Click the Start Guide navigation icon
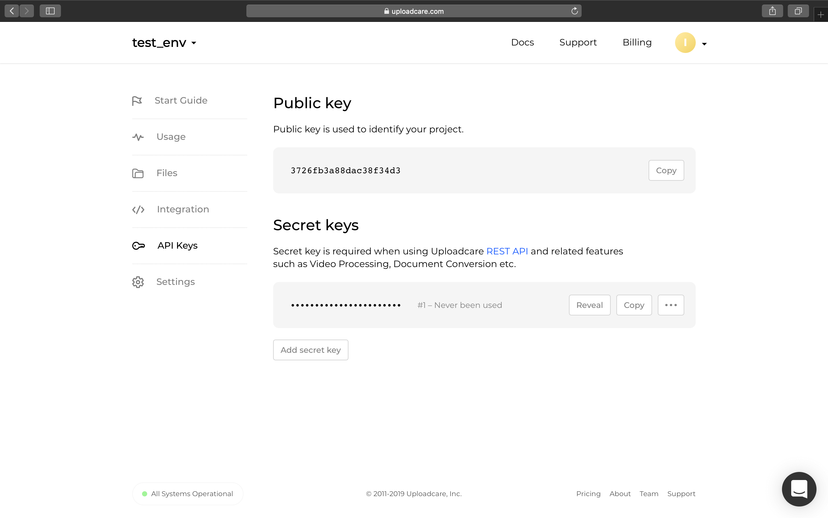This screenshot has height=518, width=828. (x=138, y=100)
